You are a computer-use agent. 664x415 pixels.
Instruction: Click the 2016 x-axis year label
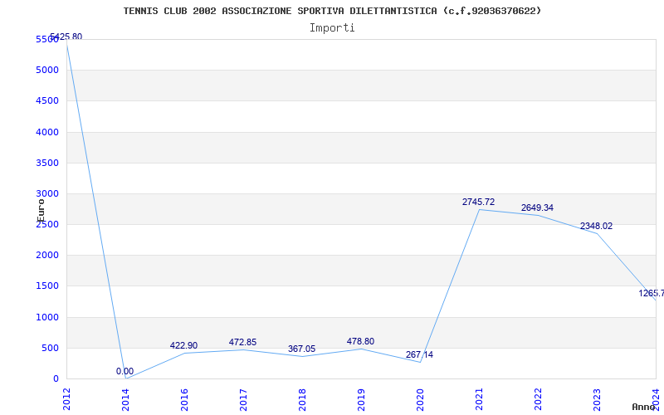point(184,399)
